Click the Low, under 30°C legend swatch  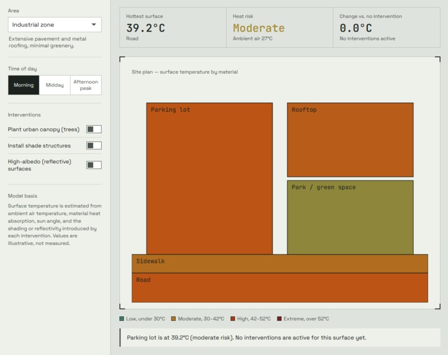click(122, 319)
